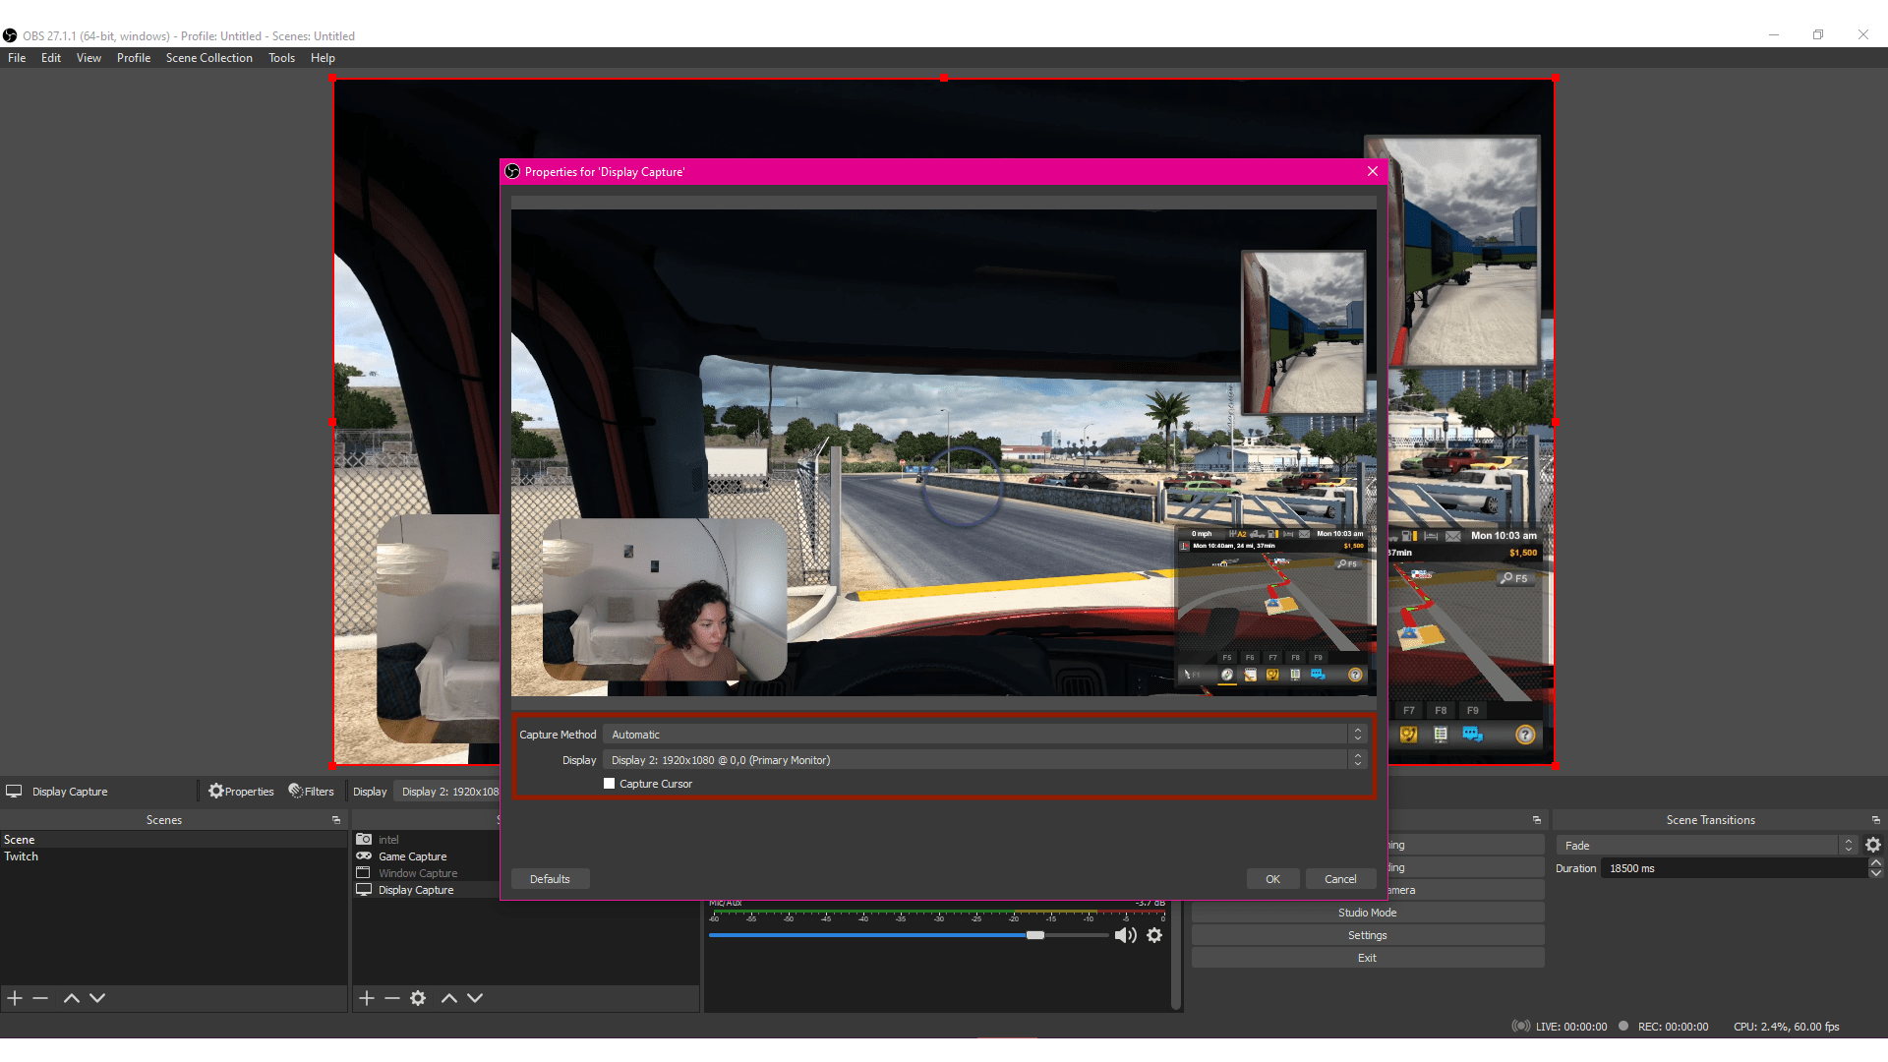Viewport: 1888px width, 1062px height.
Task: Open the Display selection dropdown
Action: (983, 759)
